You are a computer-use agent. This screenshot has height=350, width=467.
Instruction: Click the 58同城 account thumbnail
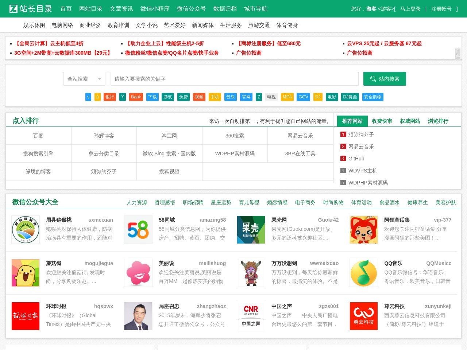[138, 230]
